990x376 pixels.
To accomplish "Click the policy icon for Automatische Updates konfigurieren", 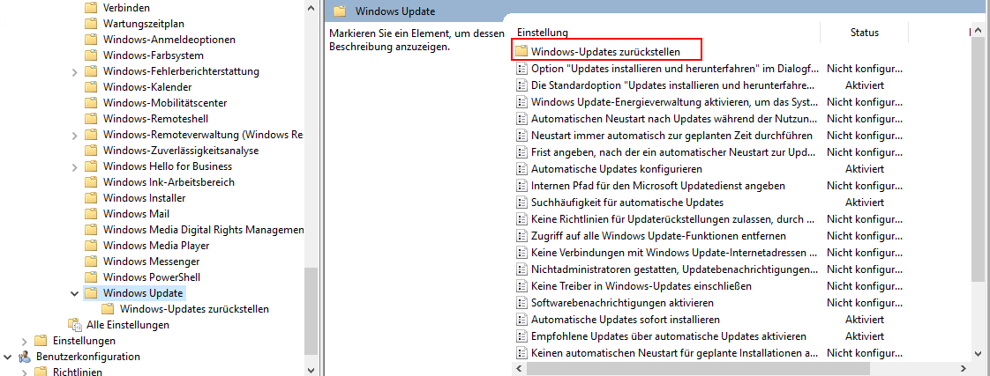I will pos(521,169).
